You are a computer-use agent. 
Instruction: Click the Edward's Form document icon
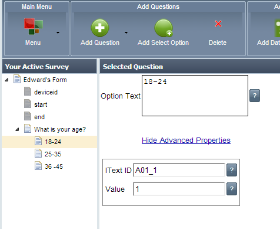pos(17,79)
